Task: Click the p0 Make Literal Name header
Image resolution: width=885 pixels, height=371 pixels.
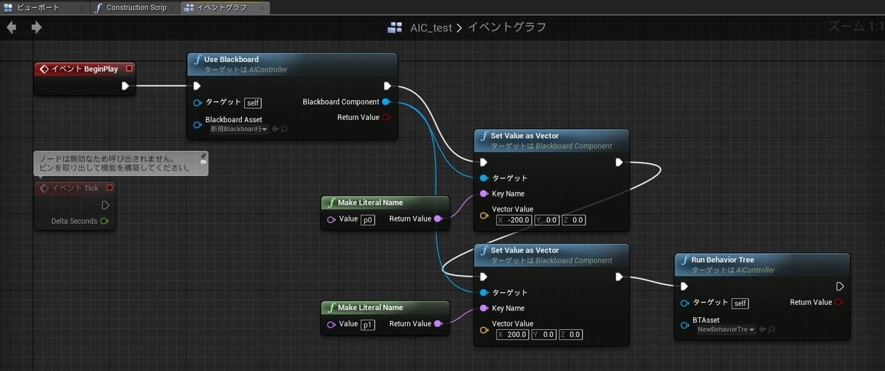Action: [385, 202]
